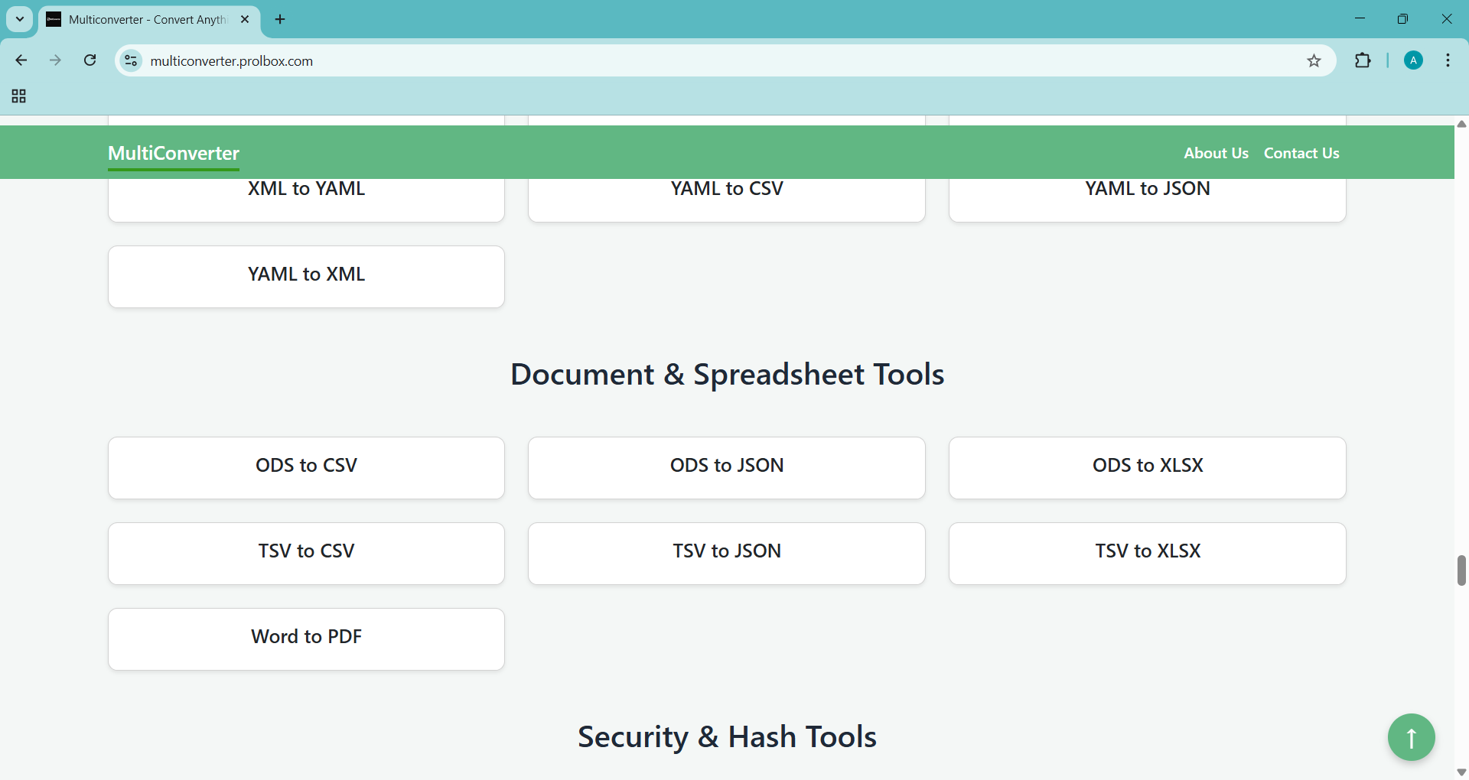The image size is (1469, 780).
Task: Reload the page with the refresh icon
Action: [x=90, y=60]
